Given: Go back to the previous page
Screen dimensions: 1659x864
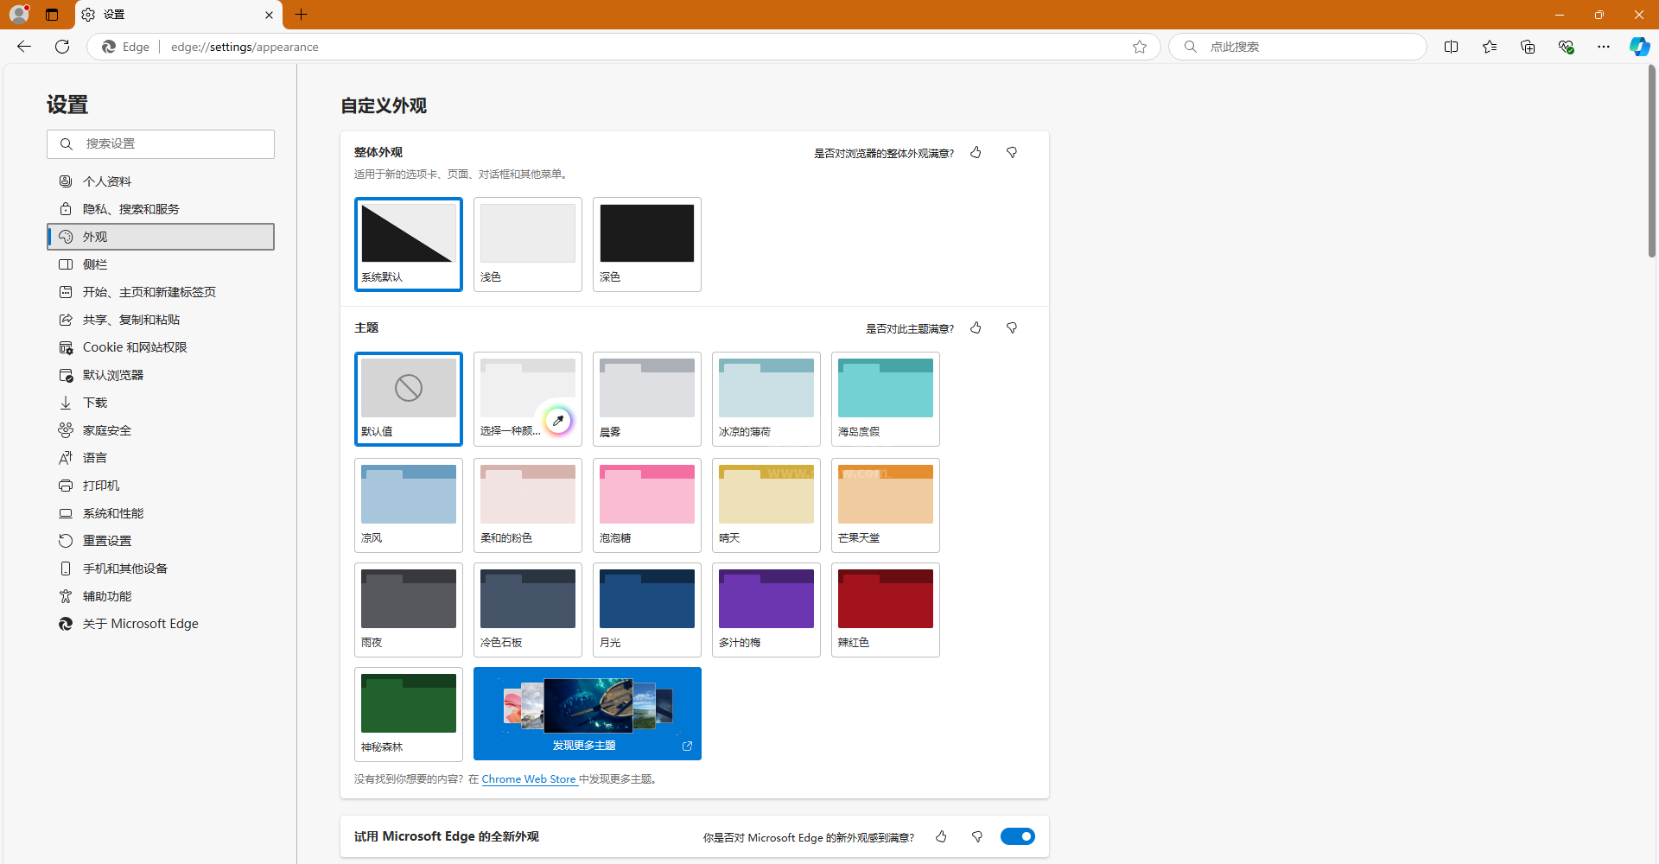Looking at the screenshot, I should pyautogui.click(x=24, y=47).
